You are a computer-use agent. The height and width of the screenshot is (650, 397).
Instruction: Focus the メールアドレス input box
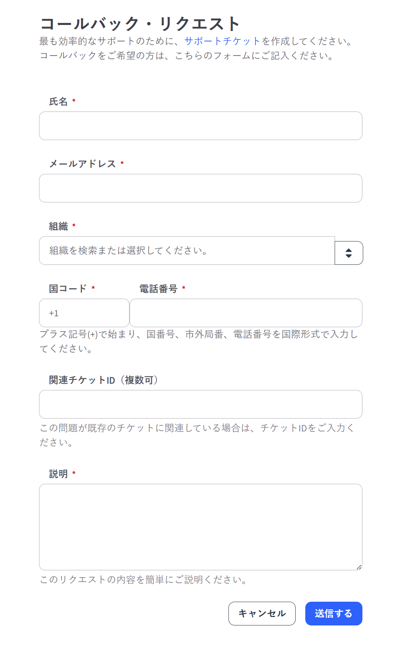(x=200, y=188)
